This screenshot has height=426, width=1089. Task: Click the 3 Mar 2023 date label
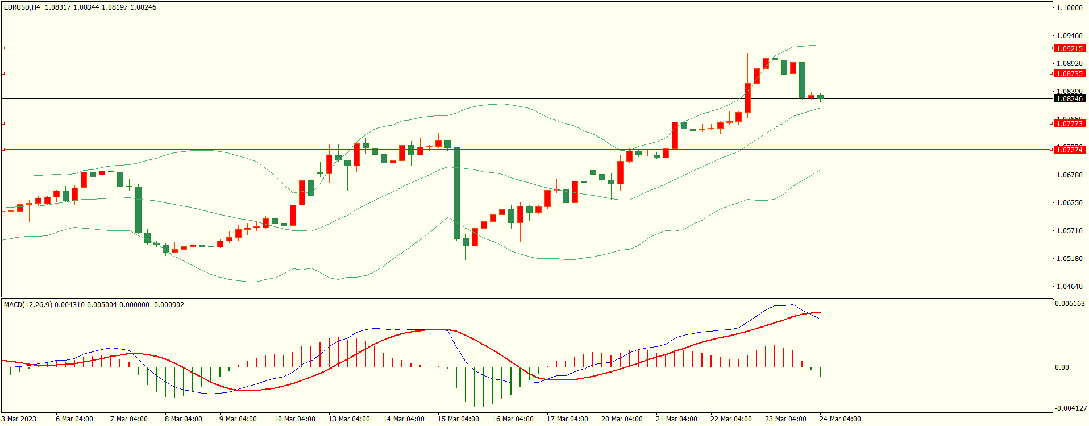pyautogui.click(x=19, y=419)
